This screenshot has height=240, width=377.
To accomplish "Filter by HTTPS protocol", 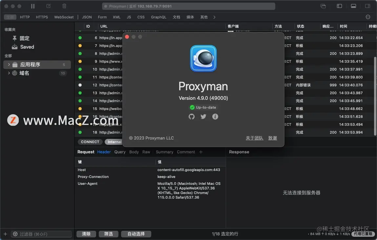I will [42, 17].
